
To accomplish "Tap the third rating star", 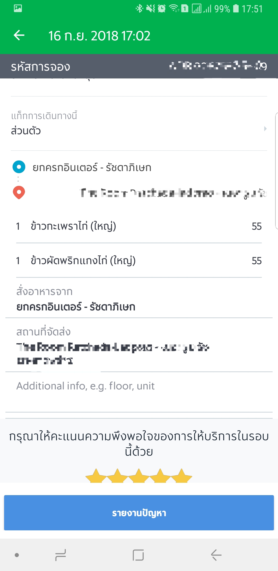I will point(139,476).
